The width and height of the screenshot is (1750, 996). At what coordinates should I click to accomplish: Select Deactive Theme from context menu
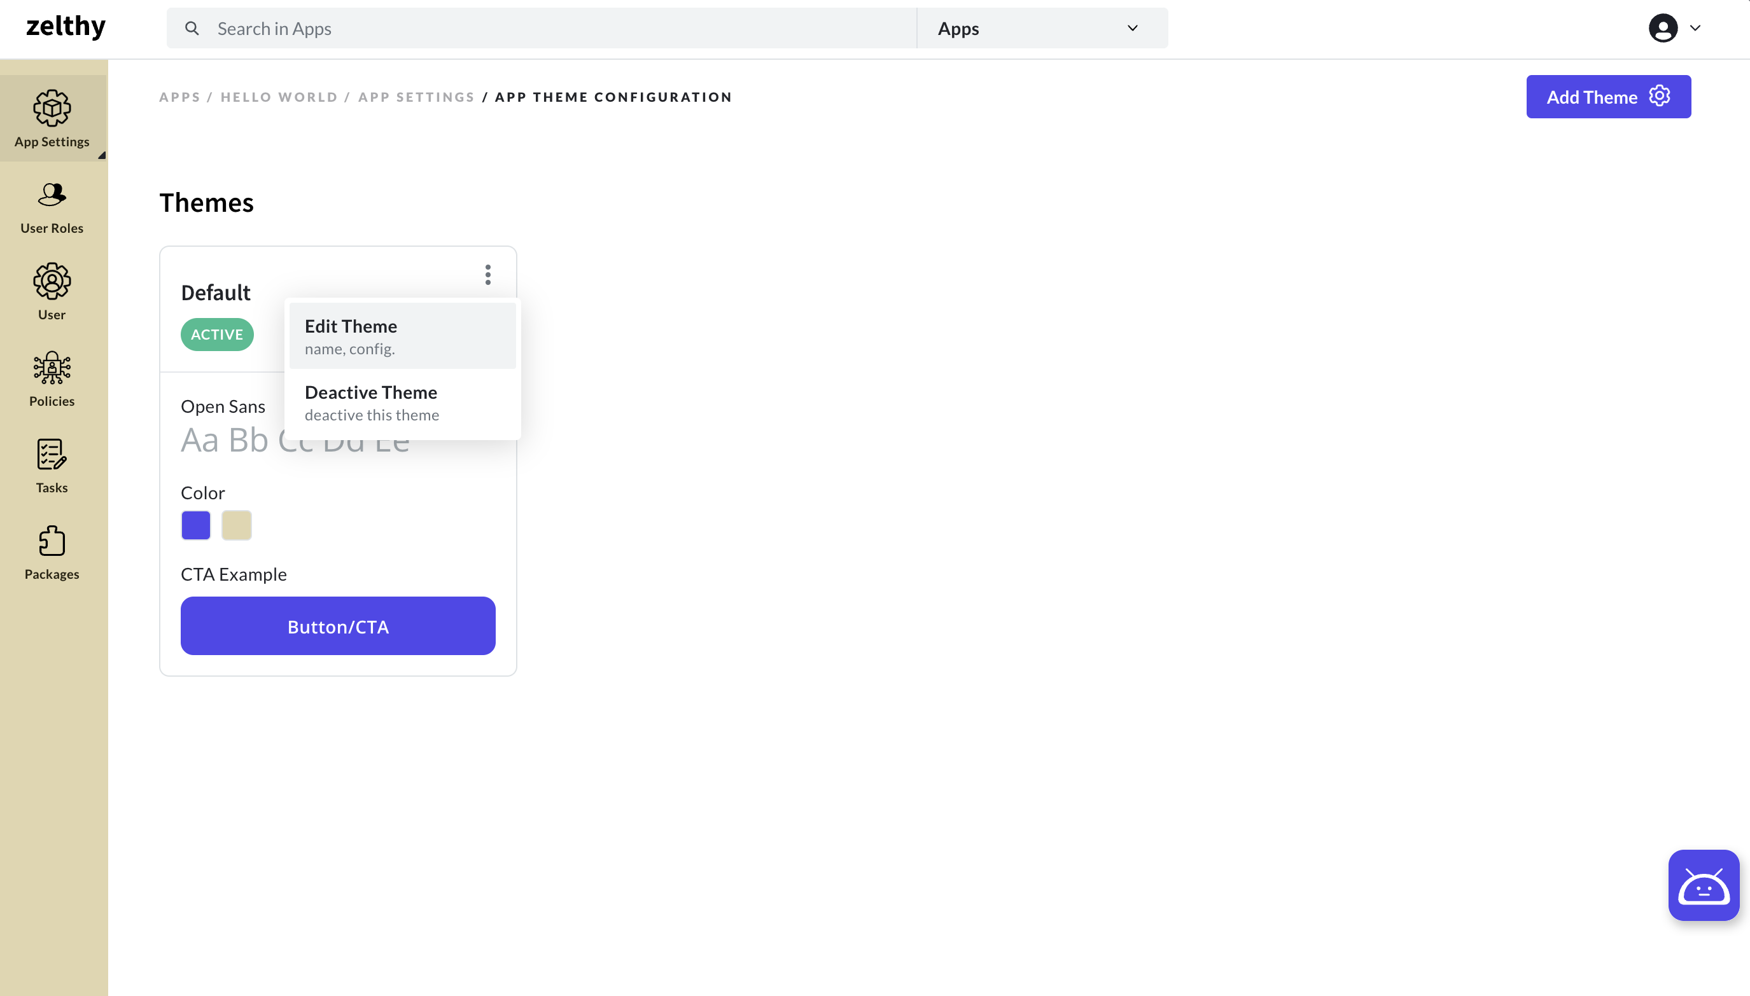(x=370, y=401)
